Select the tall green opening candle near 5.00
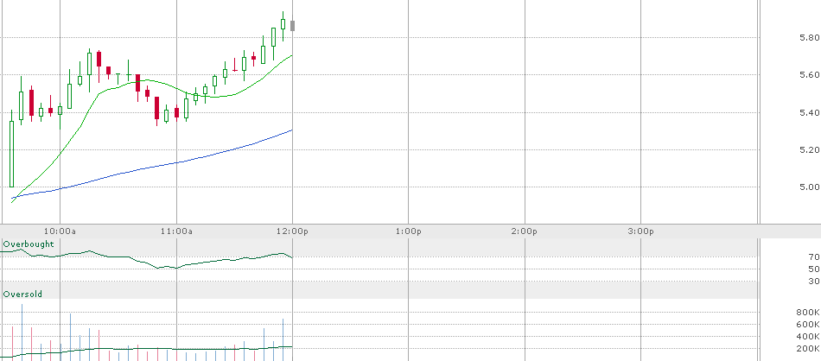 12,154
